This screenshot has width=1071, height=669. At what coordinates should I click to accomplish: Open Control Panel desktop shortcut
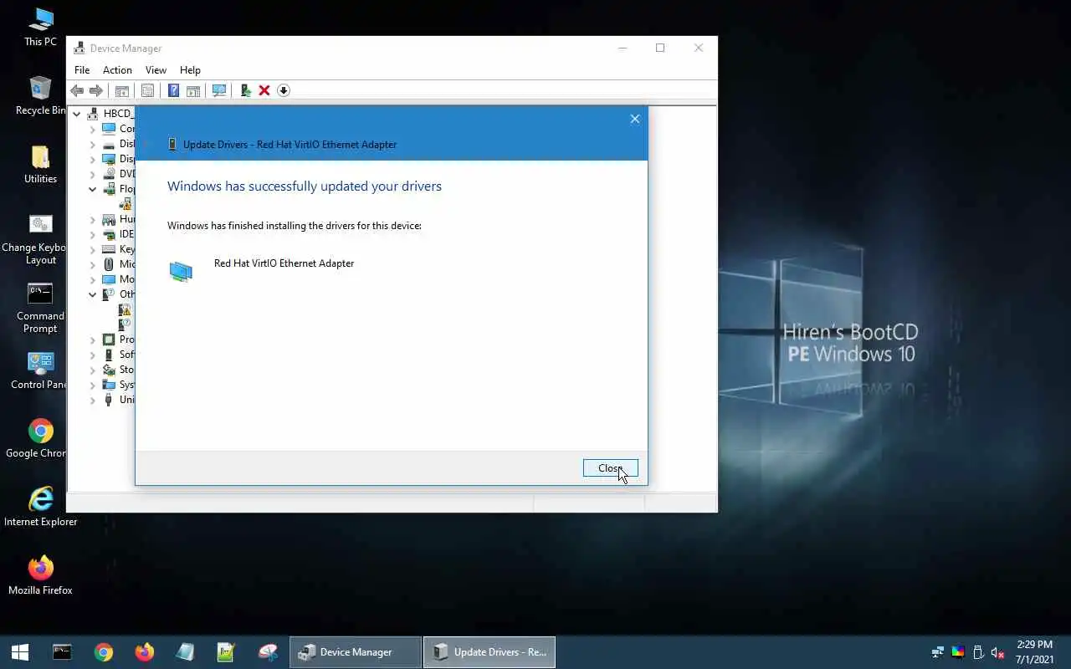pyautogui.click(x=40, y=370)
